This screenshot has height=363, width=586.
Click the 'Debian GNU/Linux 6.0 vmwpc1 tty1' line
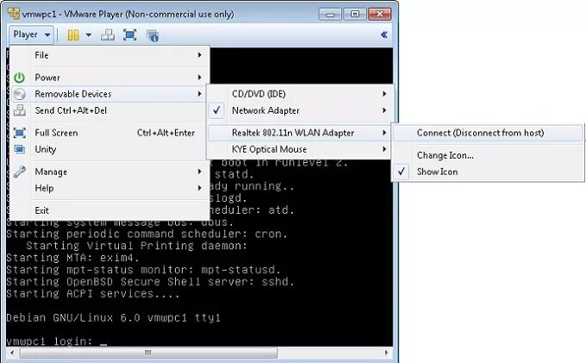tap(113, 318)
